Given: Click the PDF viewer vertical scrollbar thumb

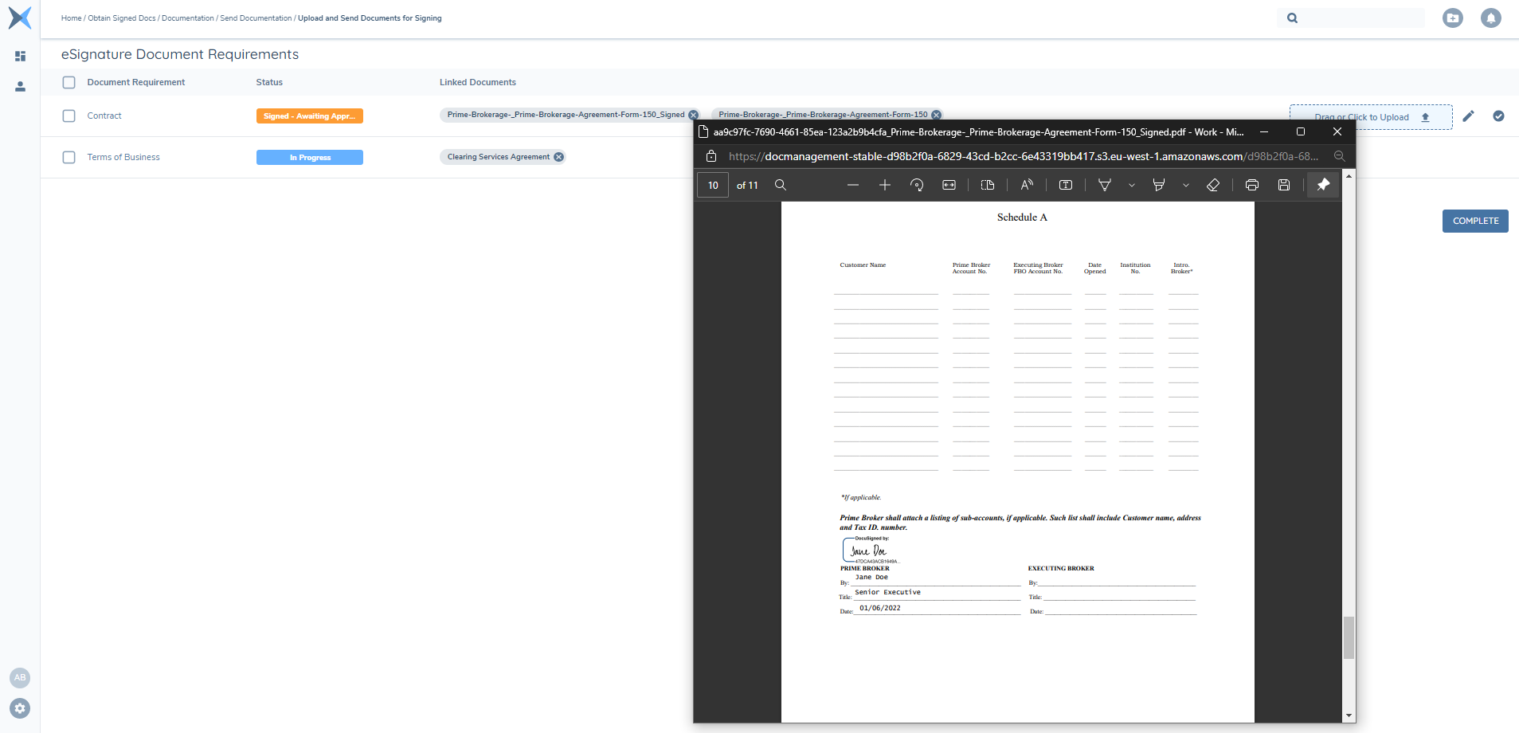Looking at the screenshot, I should 1349,637.
